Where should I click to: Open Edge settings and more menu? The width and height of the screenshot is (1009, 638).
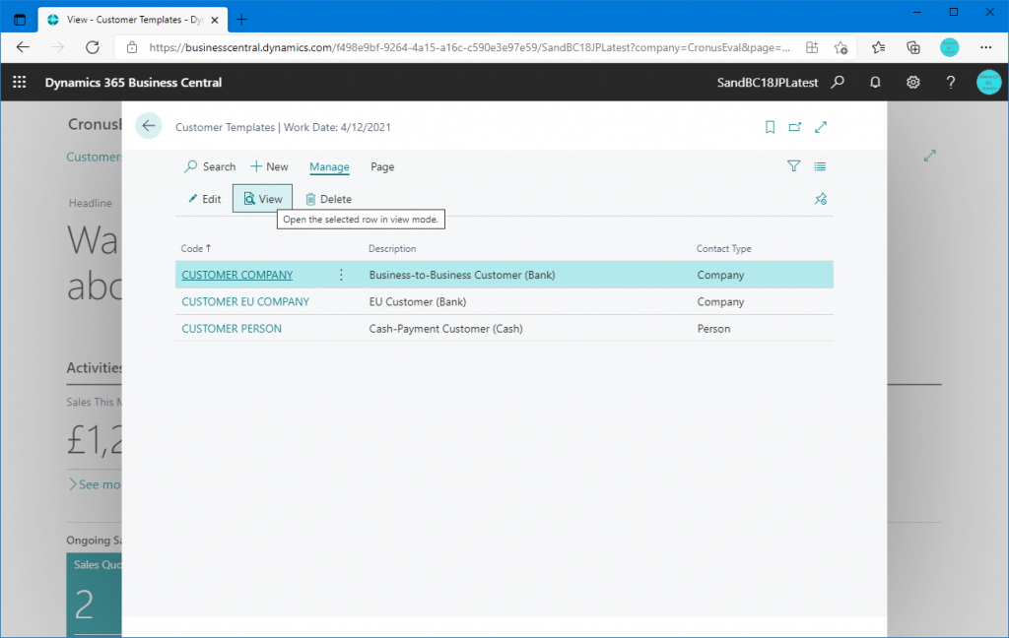tap(985, 47)
